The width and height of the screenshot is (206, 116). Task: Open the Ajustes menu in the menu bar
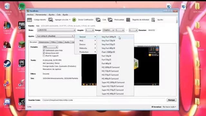pyautogui.click(x=51, y=15)
